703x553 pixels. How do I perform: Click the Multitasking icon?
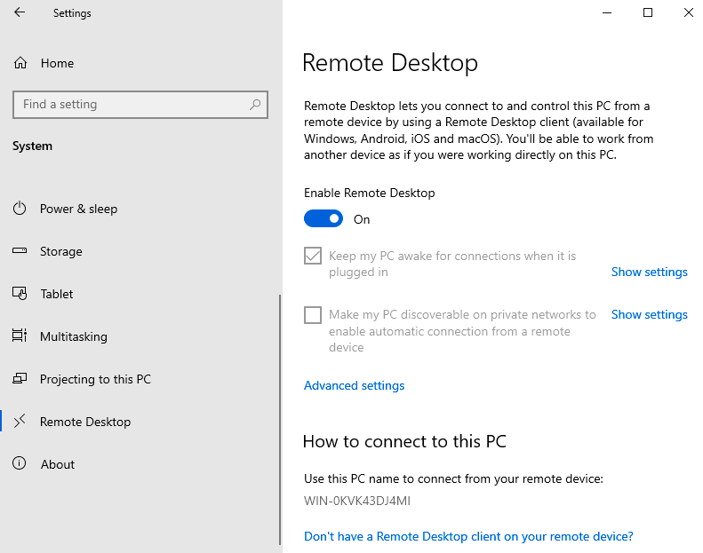click(20, 336)
